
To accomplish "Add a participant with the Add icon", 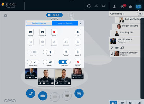I will coord(78,32).
